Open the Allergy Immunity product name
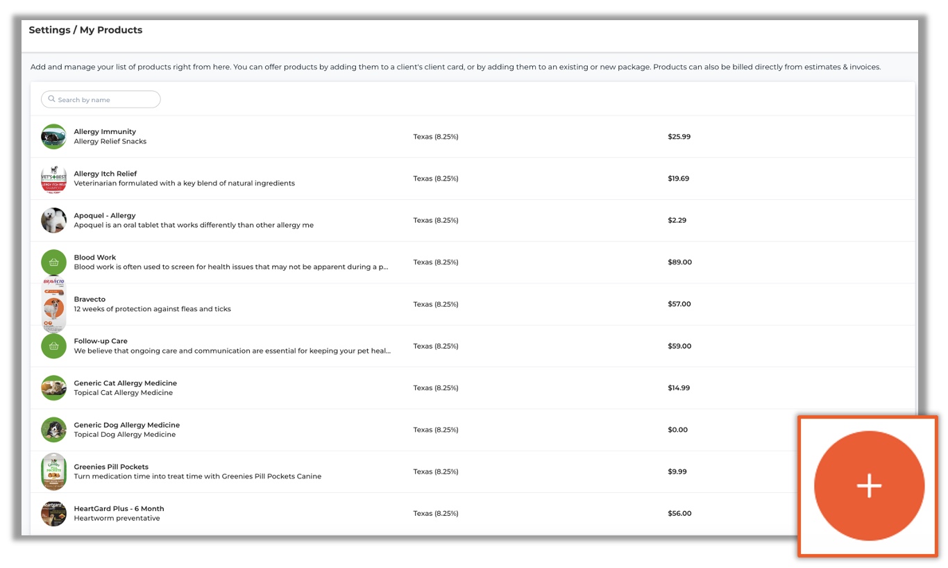Viewport: 948px width, 568px height. click(105, 132)
